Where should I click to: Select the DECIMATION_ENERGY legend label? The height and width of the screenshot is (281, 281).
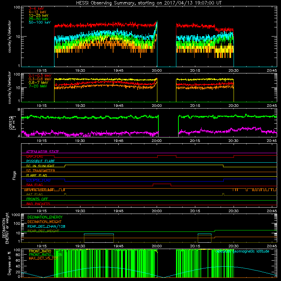pos(45,217)
